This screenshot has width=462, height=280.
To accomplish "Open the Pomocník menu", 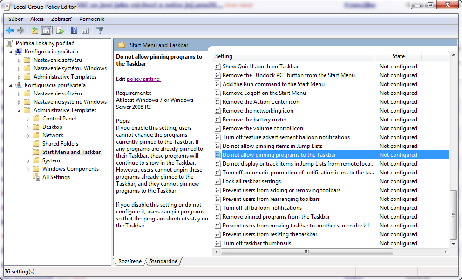I will click(x=92, y=19).
